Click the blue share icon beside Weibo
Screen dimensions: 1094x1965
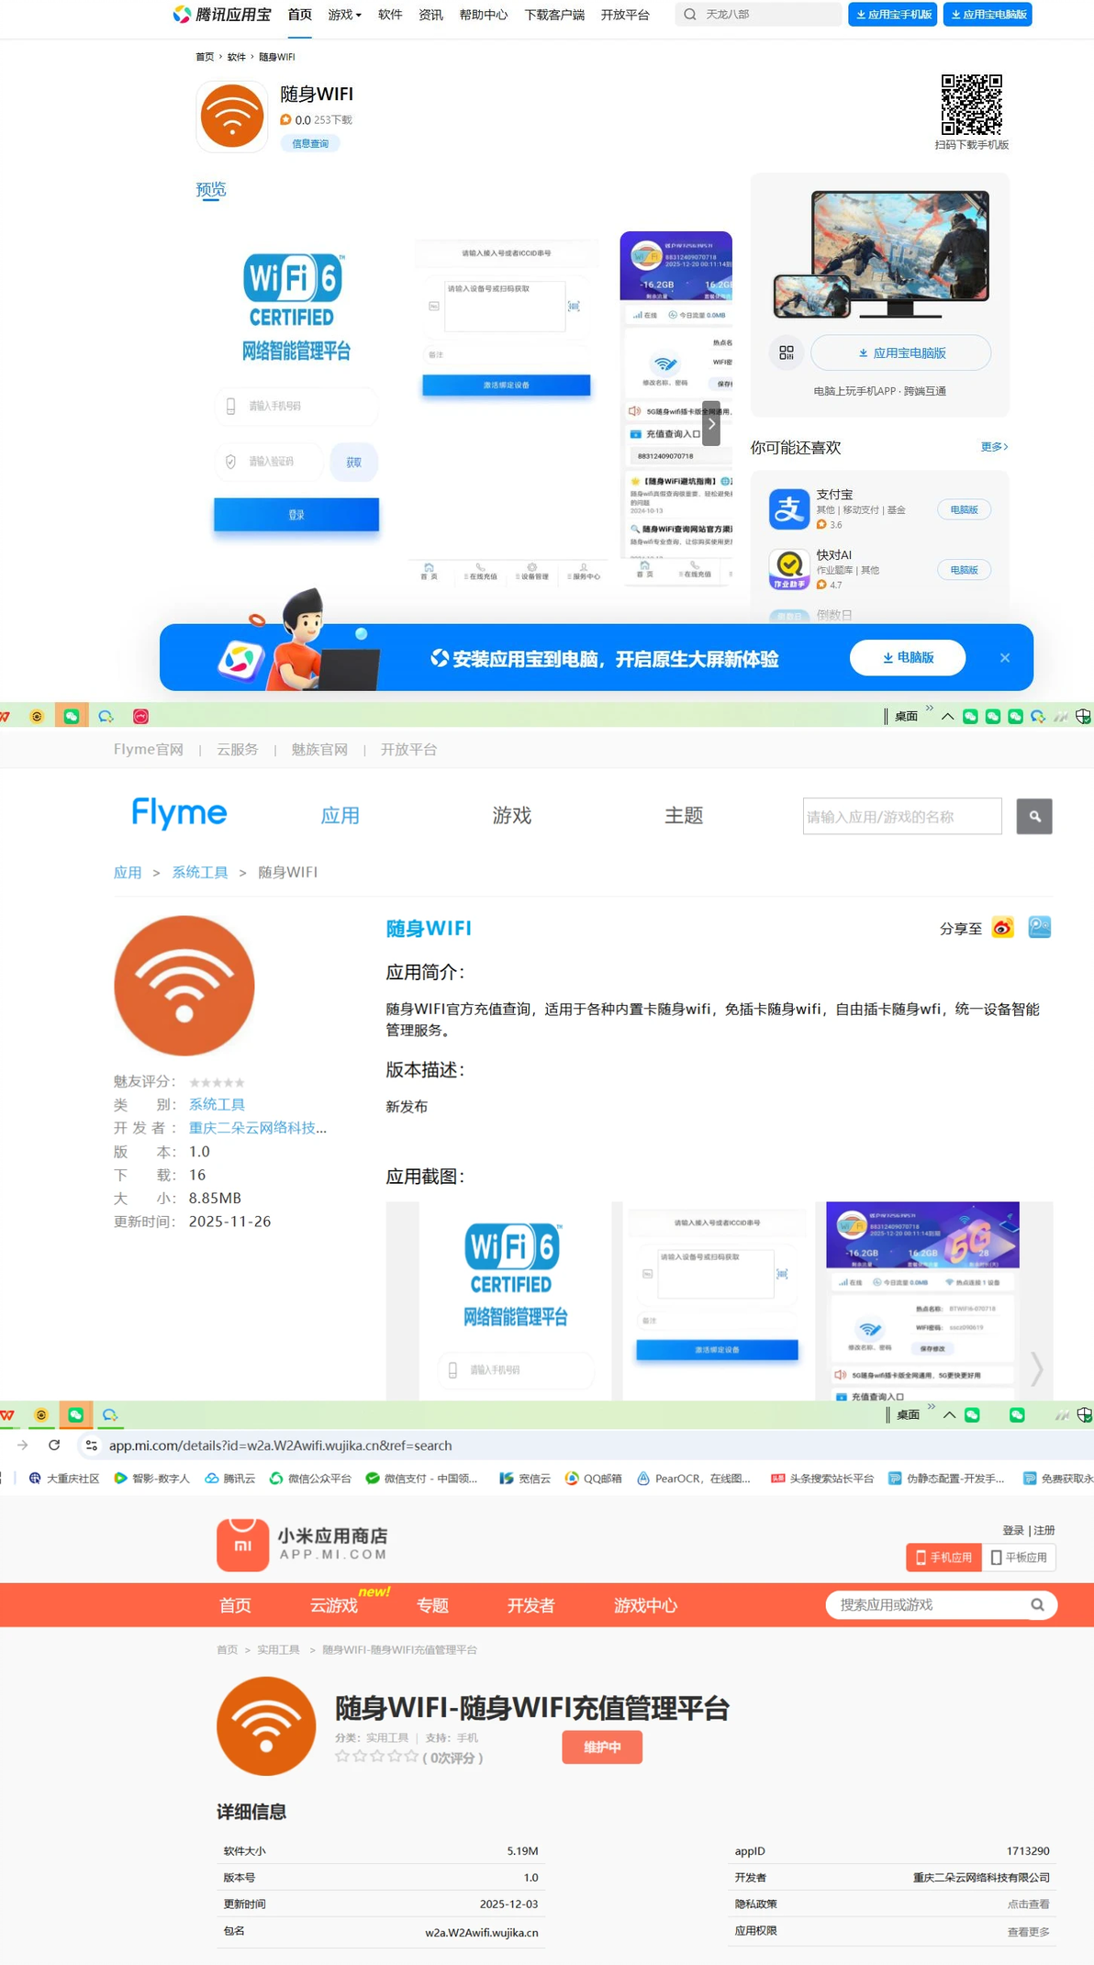click(x=1040, y=928)
